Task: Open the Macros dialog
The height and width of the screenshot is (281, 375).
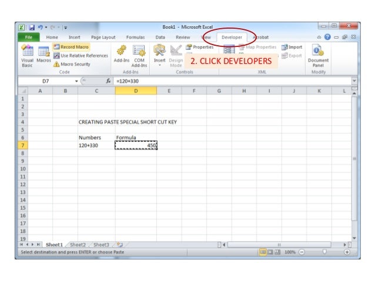Action: coord(43,55)
